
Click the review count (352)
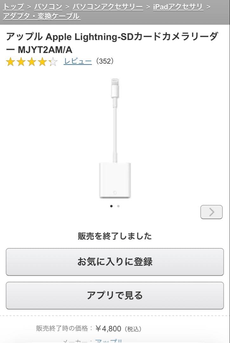point(105,62)
